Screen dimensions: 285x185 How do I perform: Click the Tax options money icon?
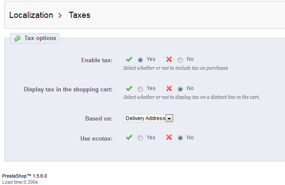pyautogui.click(x=17, y=38)
